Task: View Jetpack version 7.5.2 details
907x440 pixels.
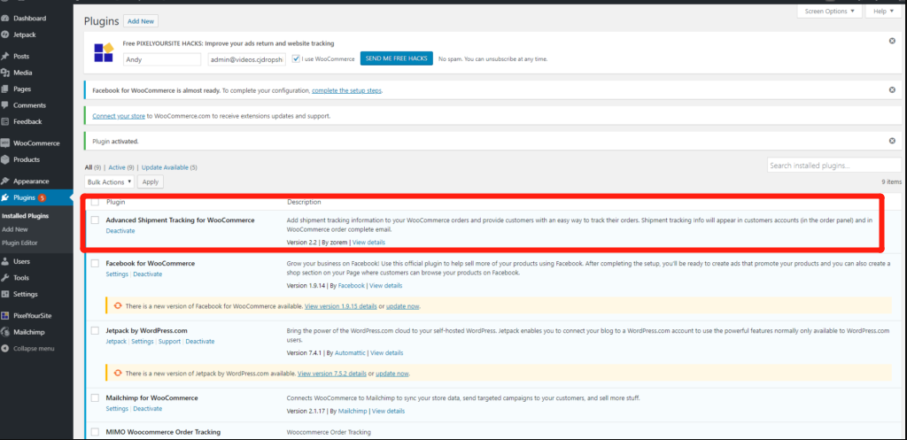Action: point(331,374)
